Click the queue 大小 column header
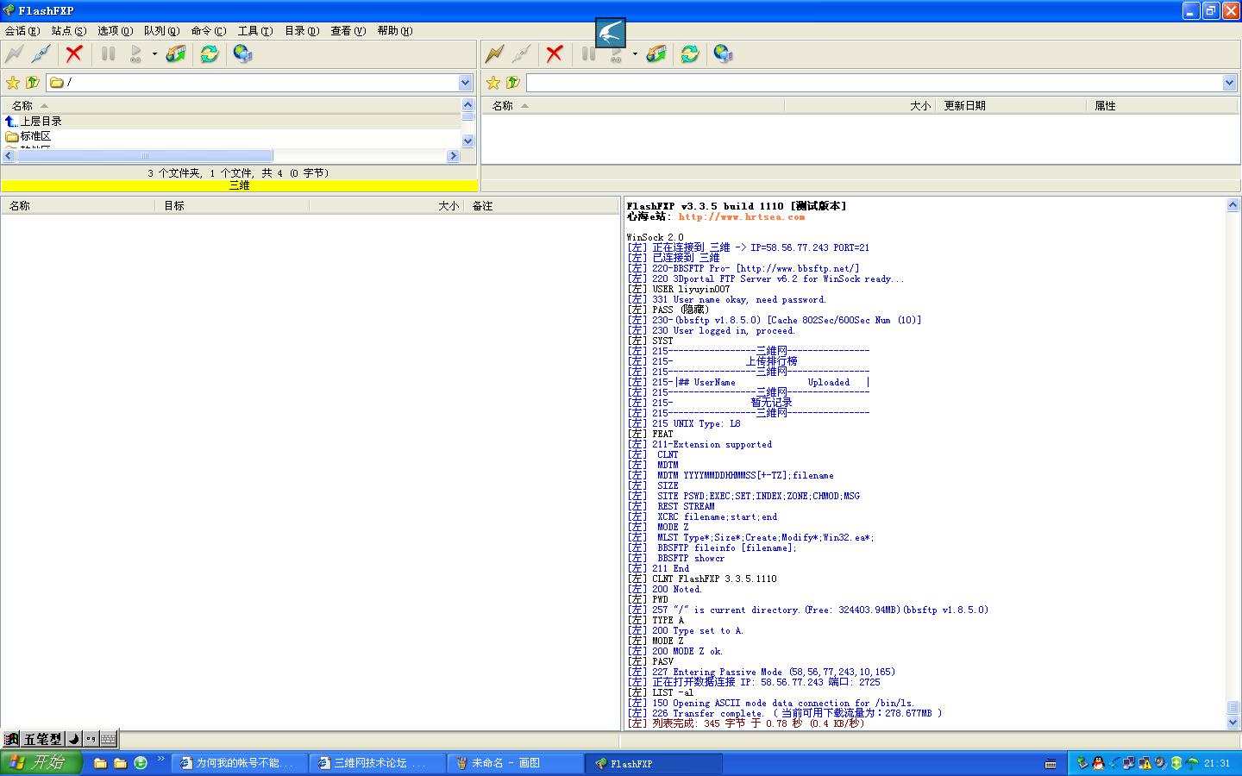 386,206
